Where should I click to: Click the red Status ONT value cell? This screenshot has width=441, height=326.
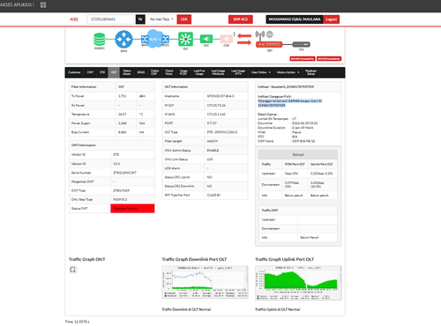pyautogui.click(x=132, y=208)
